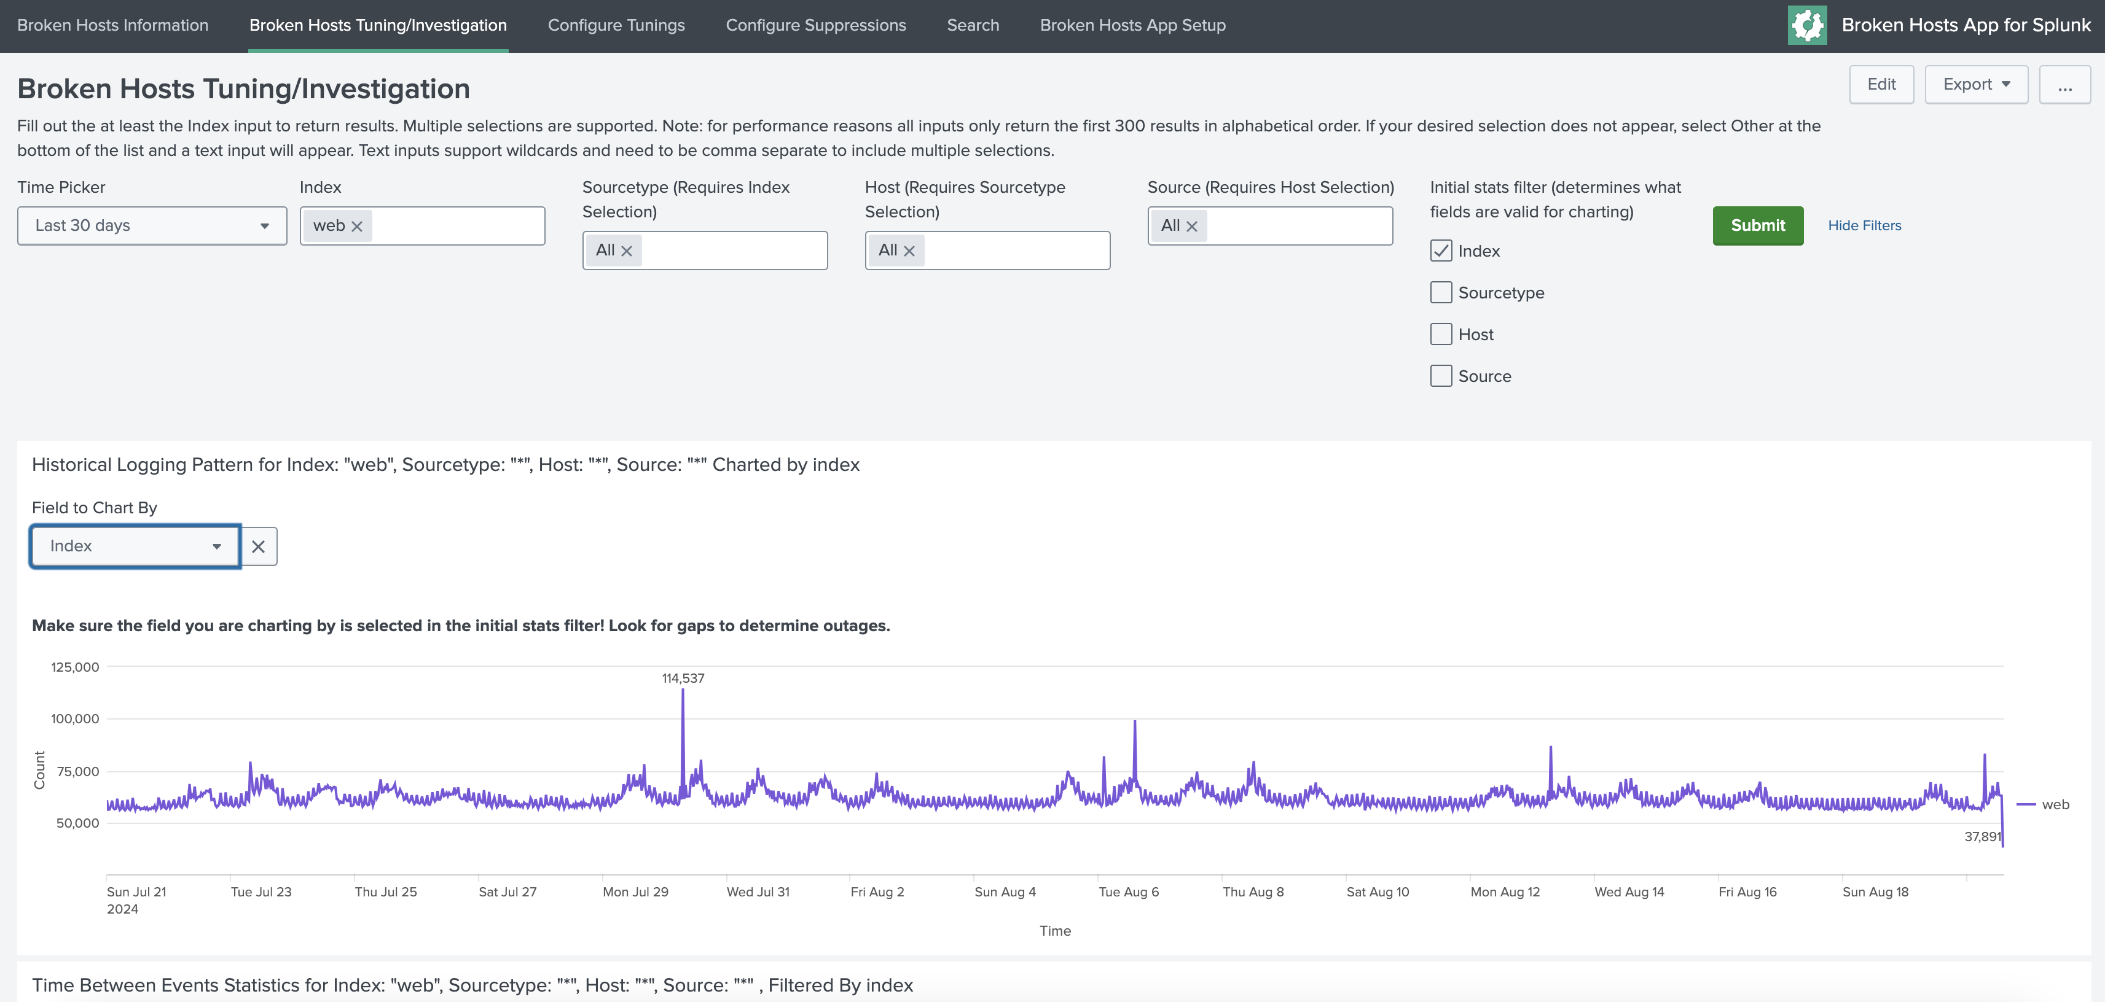Go to Configure Tunings tab
Viewport: 2105px width, 1002px height.
(616, 25)
